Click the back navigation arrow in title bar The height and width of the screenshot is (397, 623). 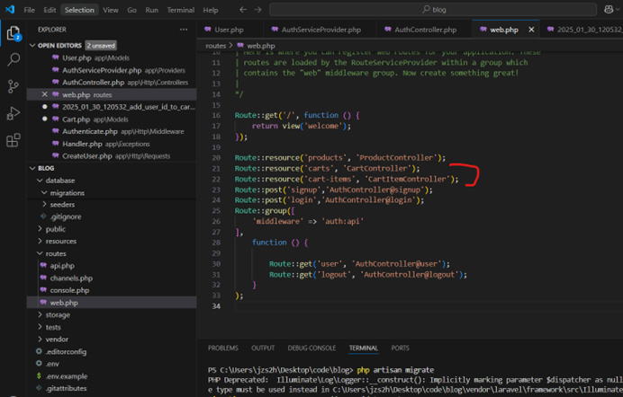[x=241, y=10]
